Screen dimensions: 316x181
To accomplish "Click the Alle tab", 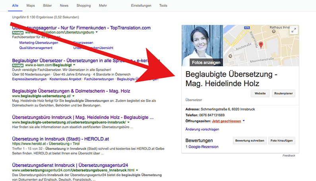I will (15, 6).
